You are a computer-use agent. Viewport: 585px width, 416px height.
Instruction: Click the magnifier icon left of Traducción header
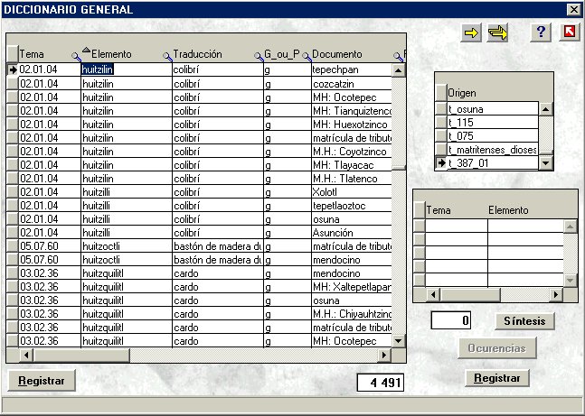pos(167,57)
